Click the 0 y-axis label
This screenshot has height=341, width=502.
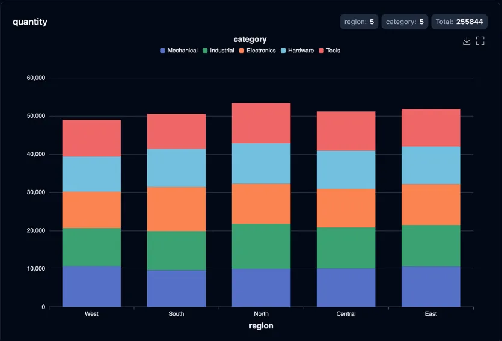43,307
